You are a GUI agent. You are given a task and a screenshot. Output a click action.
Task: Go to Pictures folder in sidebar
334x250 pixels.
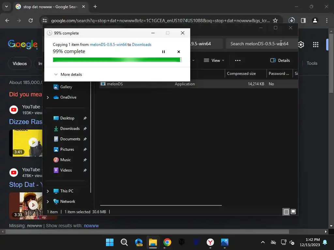[x=67, y=149]
